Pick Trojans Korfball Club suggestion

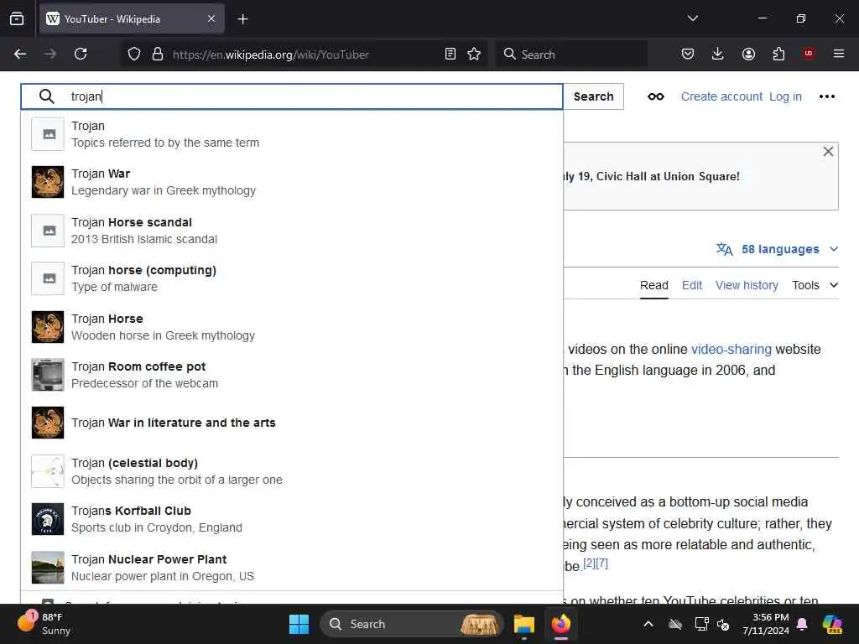tap(291, 519)
